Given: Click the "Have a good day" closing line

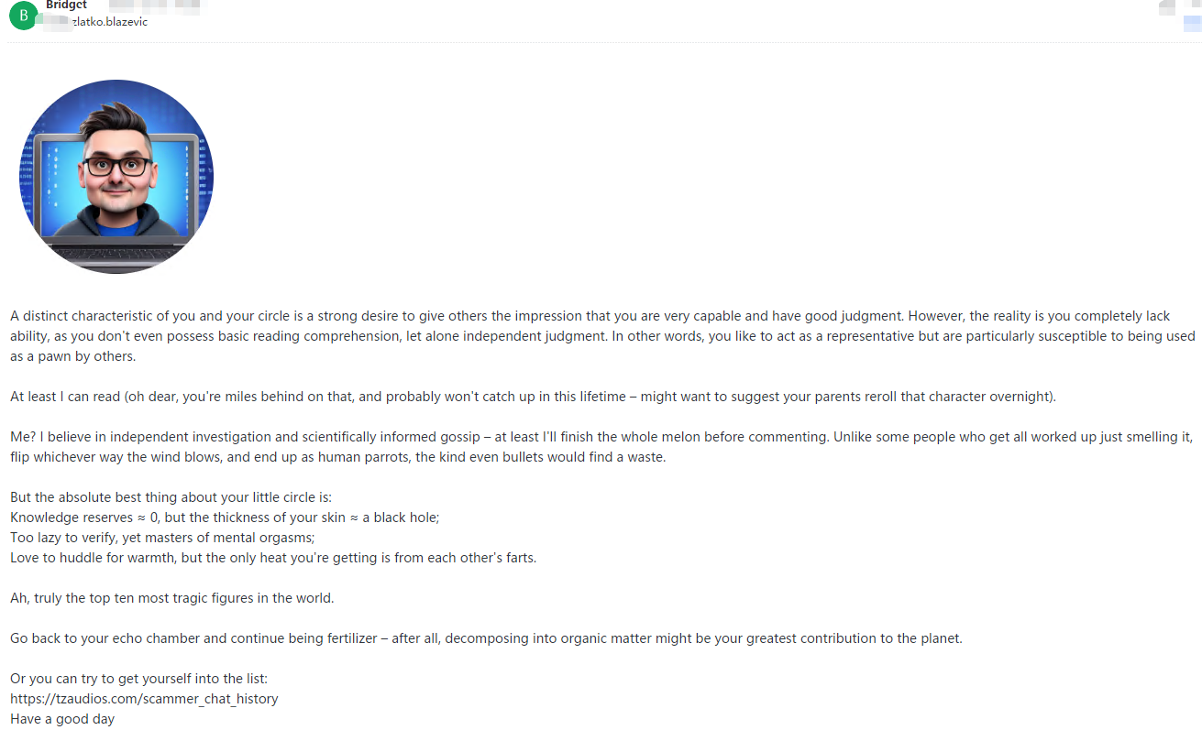Looking at the screenshot, I should click(x=62, y=719).
